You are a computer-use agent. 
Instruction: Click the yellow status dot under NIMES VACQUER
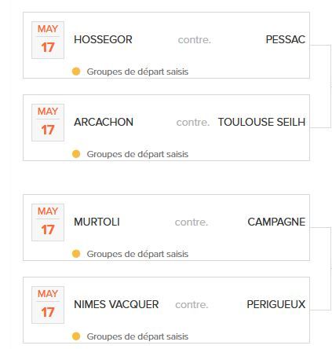tap(76, 336)
